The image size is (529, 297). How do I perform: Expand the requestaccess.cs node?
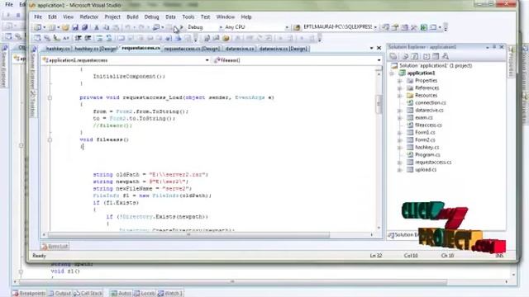pyautogui.click(x=400, y=163)
